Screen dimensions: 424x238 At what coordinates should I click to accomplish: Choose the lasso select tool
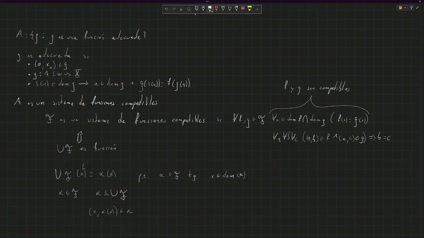click(188, 9)
